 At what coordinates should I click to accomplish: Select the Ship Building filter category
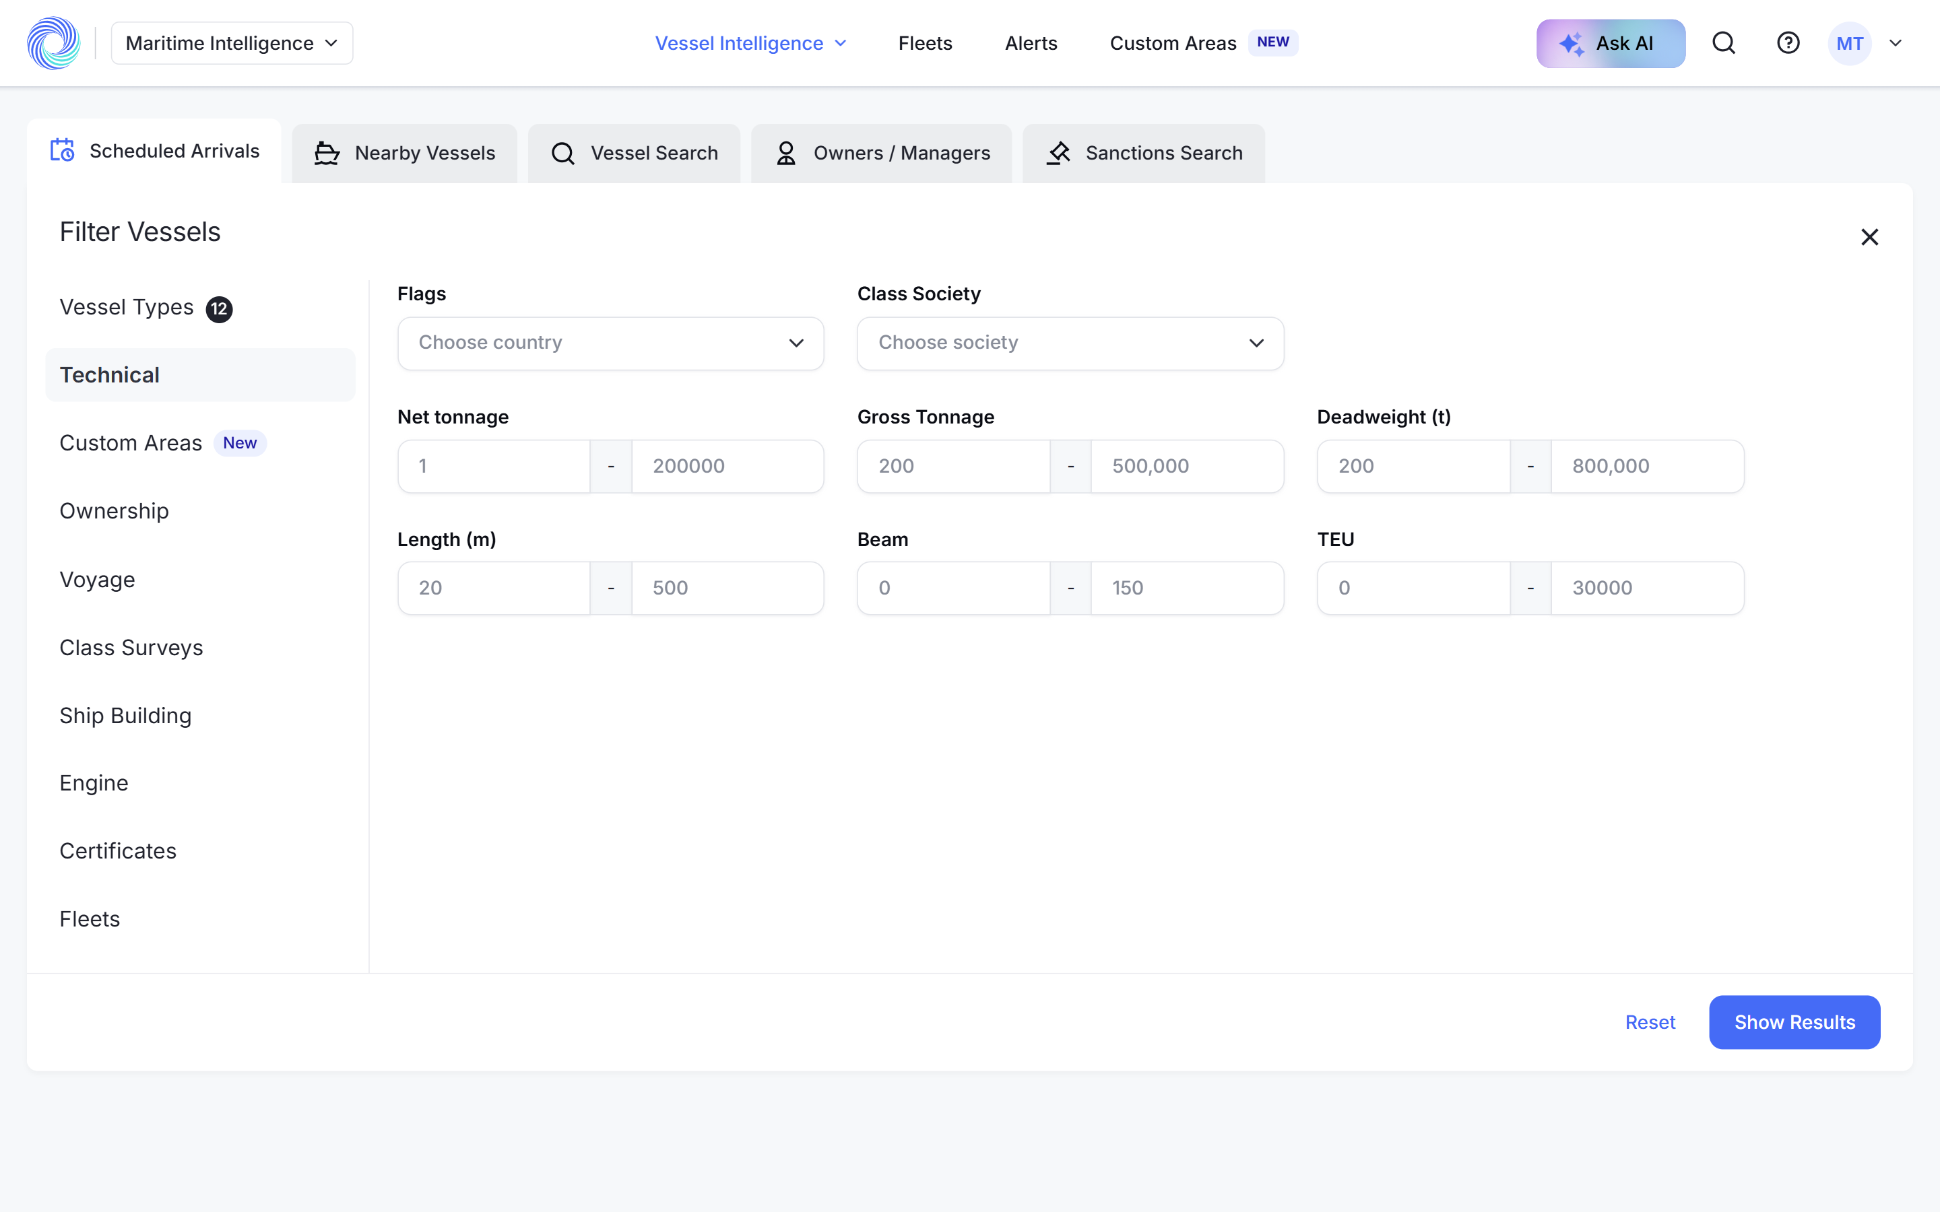(x=201, y=715)
